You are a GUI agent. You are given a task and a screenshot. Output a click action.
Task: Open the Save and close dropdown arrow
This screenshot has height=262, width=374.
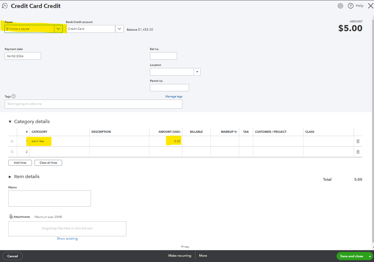(x=370, y=256)
